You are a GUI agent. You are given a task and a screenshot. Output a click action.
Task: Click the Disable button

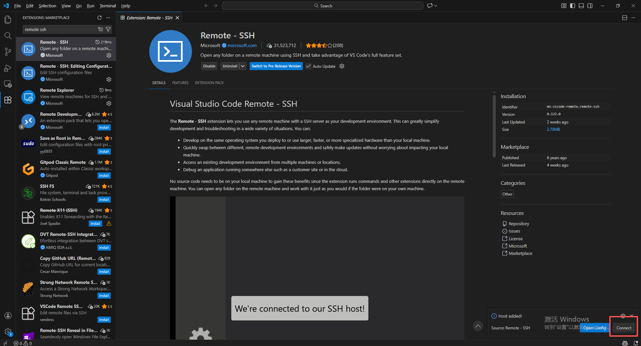tap(209, 66)
